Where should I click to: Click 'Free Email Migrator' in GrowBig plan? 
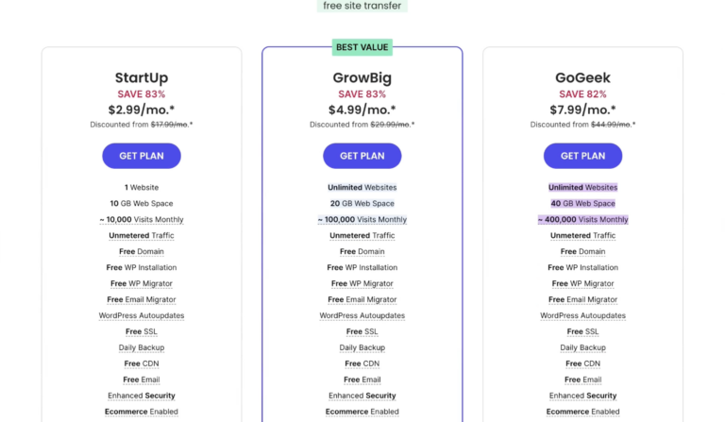click(362, 299)
